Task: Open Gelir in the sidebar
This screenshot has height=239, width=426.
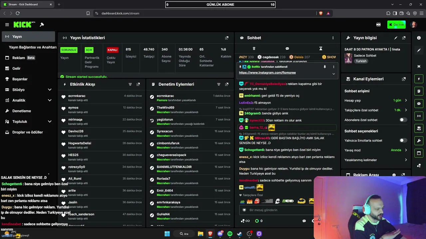Action: coord(28,68)
